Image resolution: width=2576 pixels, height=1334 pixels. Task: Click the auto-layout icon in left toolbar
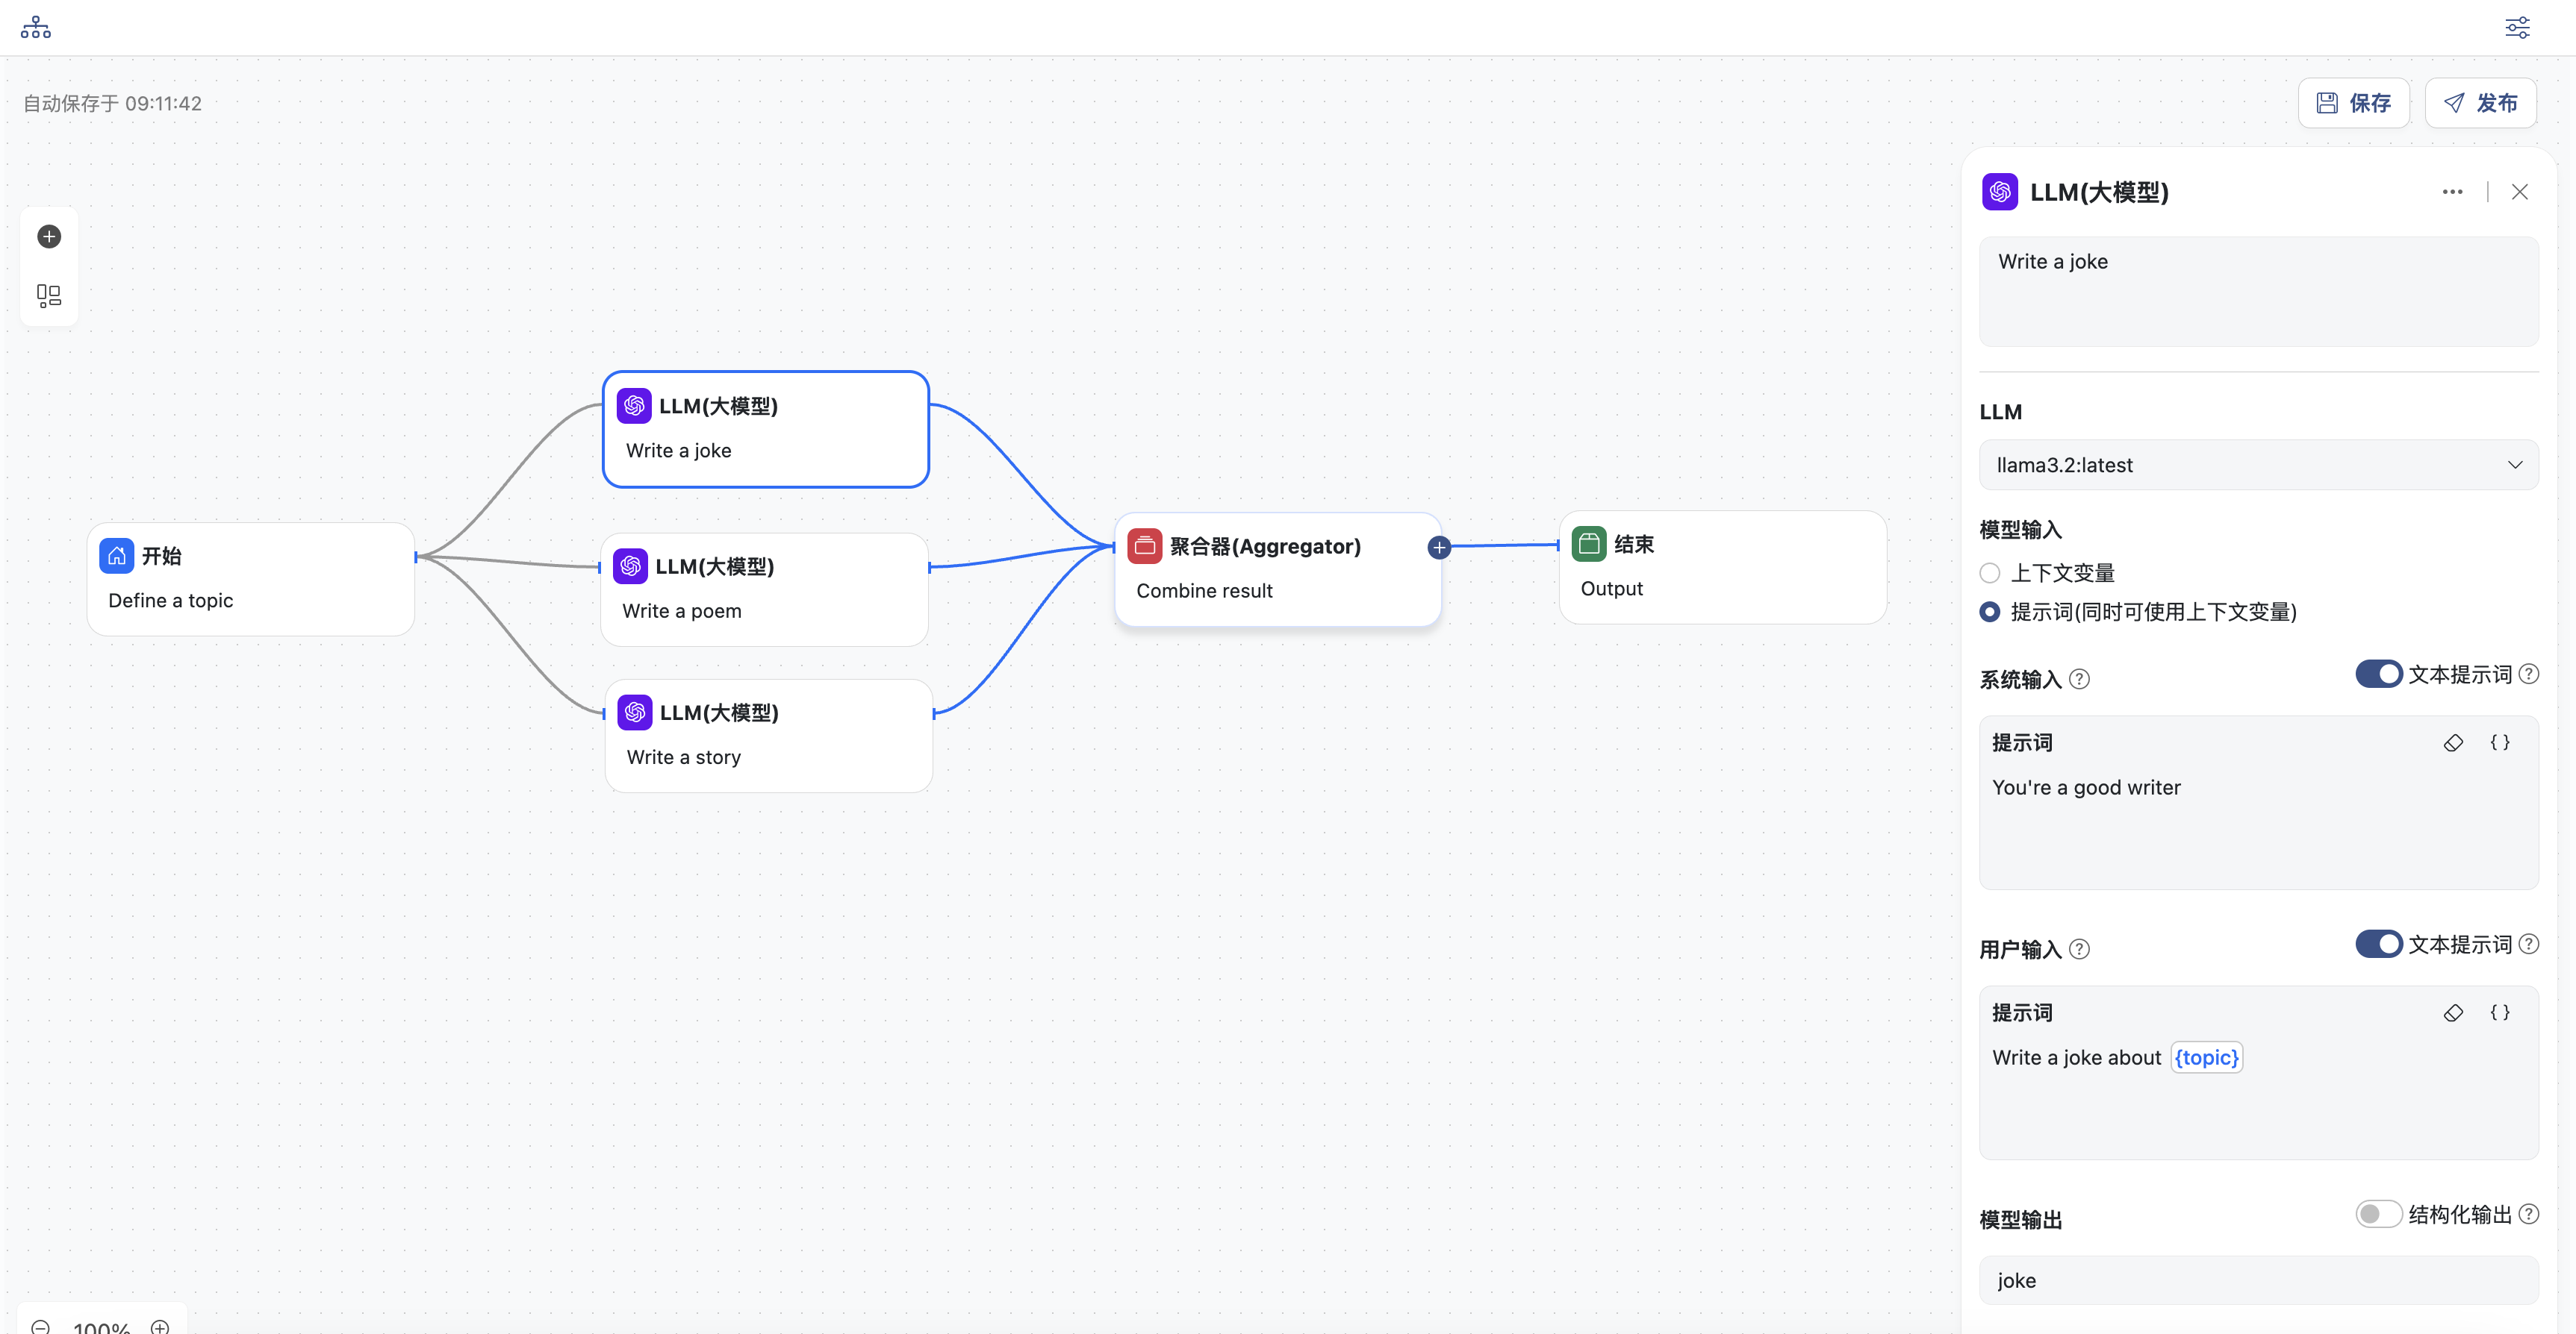pos(49,295)
